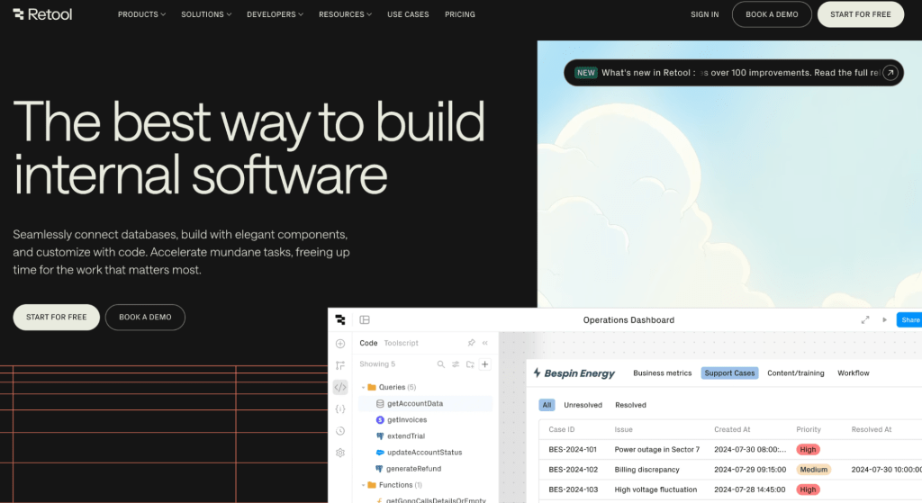Collapse the Queries folder
Image resolution: width=922 pixels, height=503 pixels.
point(364,387)
